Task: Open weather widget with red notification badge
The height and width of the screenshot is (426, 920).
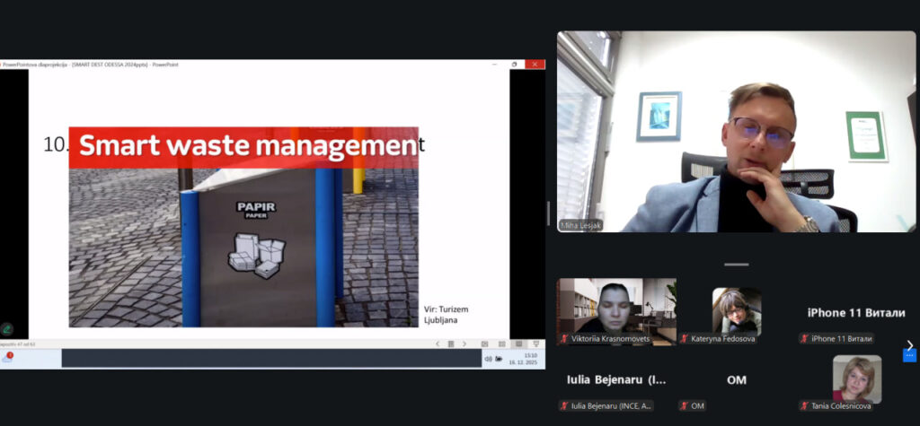Action: point(7,358)
